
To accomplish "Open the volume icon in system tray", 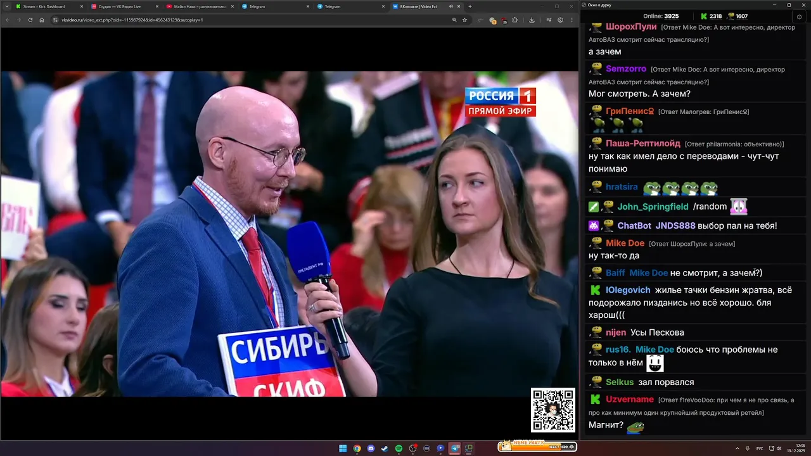I will pyautogui.click(x=779, y=448).
